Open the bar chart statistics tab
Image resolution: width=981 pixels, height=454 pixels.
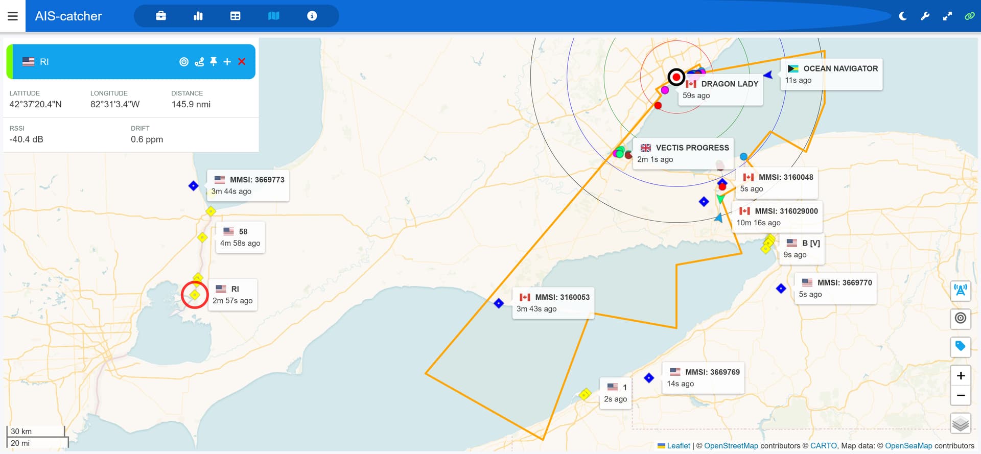pos(198,16)
